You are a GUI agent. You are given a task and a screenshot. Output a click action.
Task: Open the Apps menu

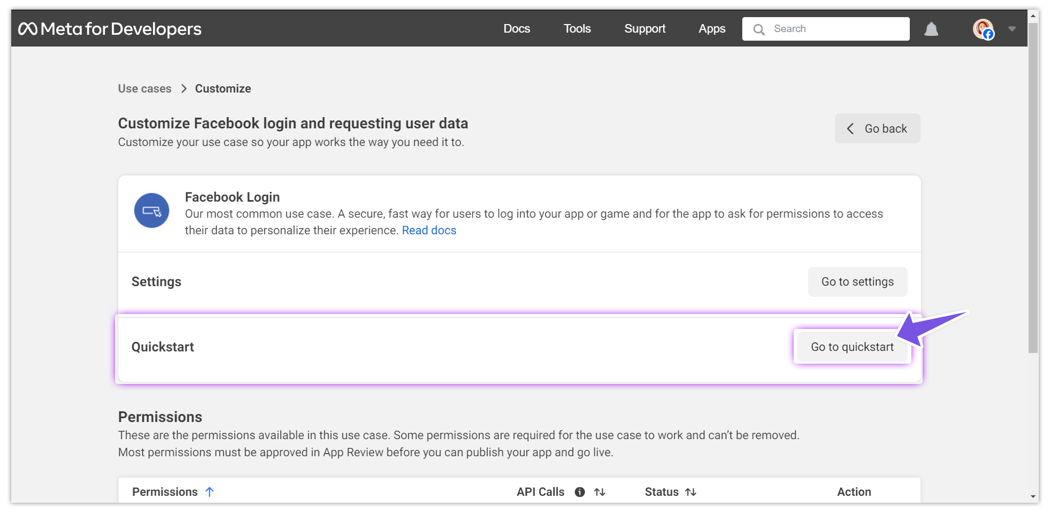tap(712, 29)
